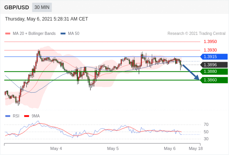Image resolution: width=229 pixels, height=155 pixels.
Task: Click the 9MA legend red swatch
Action: tap(26, 116)
